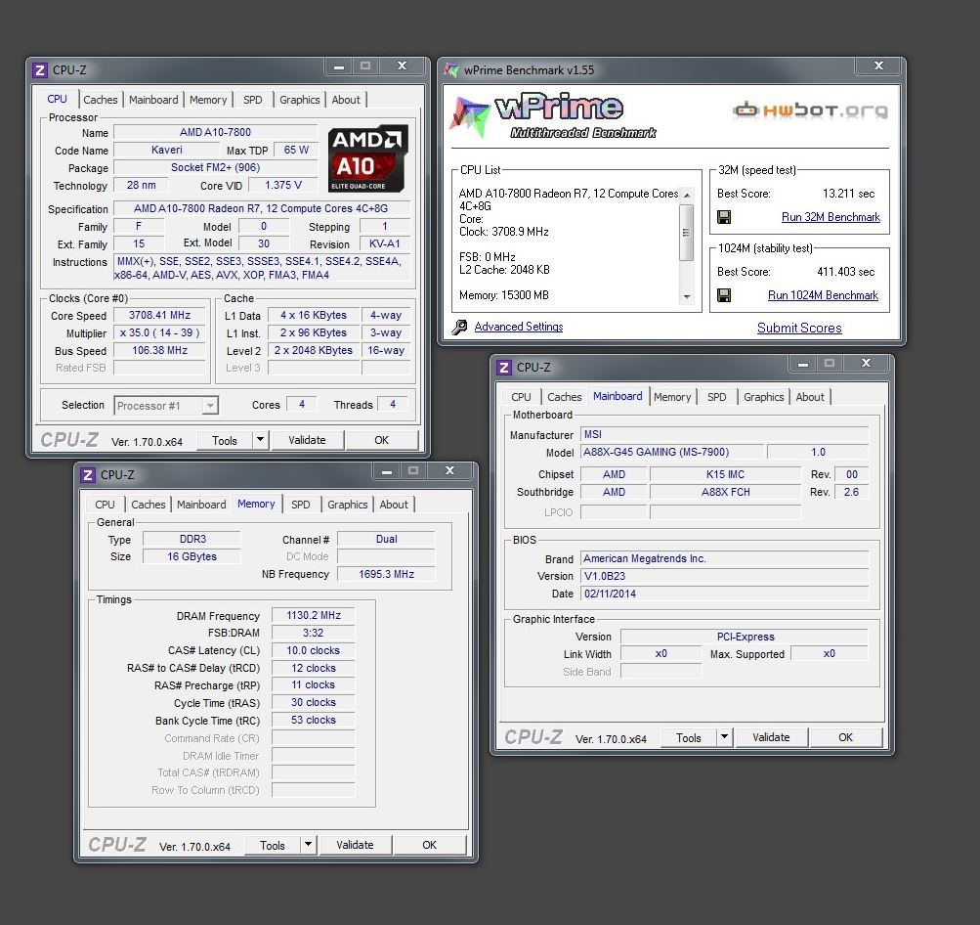This screenshot has height=925, width=980.
Task: Click the BIOS Version field V1.0B23
Action: click(x=725, y=576)
